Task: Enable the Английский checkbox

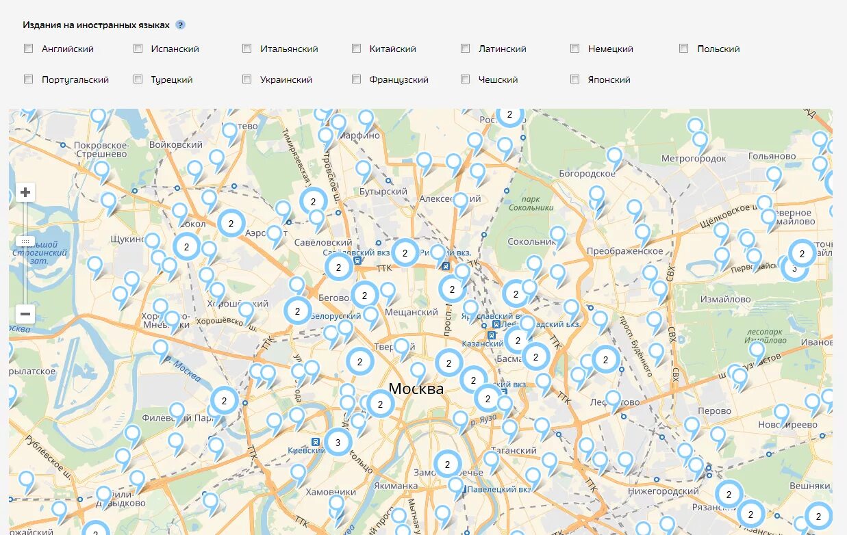Action: point(29,49)
